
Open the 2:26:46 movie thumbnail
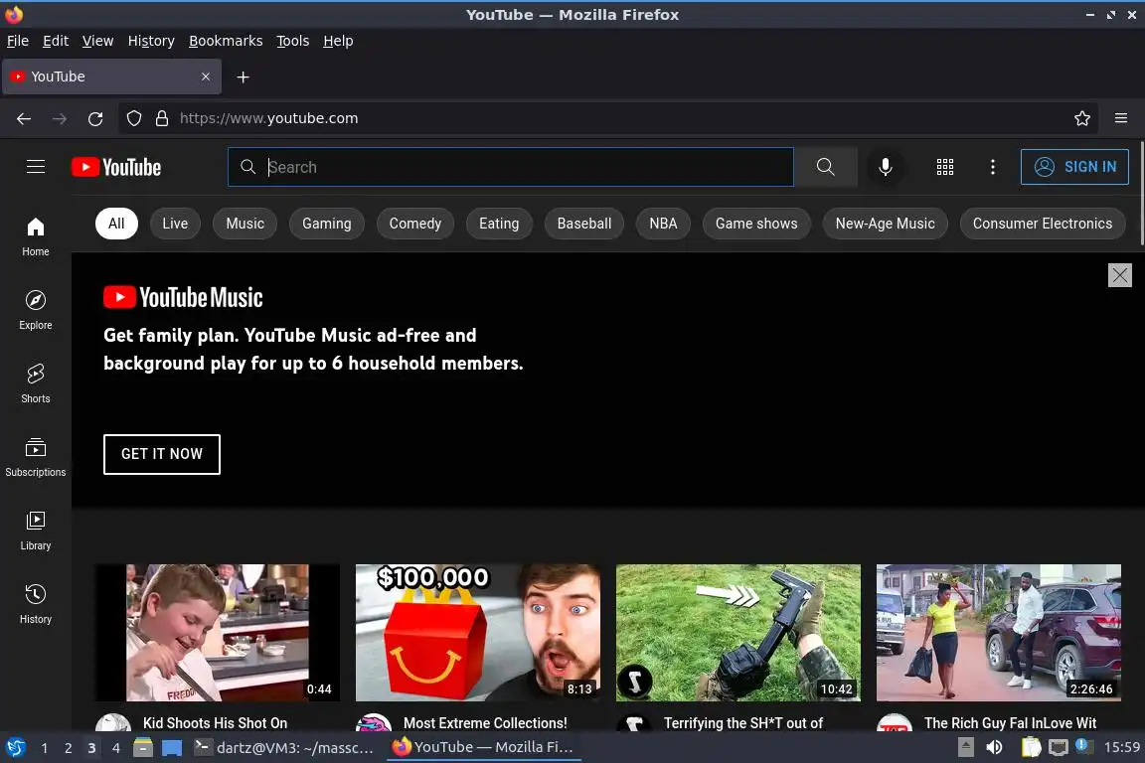(x=999, y=632)
